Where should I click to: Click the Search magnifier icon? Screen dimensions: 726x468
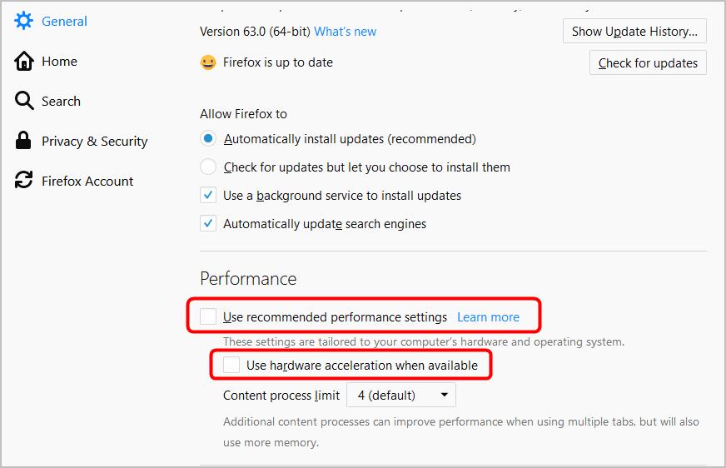24,101
